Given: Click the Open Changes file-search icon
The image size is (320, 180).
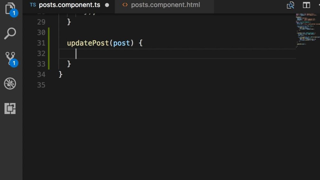Looking at the screenshot, I should [x=291, y=5].
